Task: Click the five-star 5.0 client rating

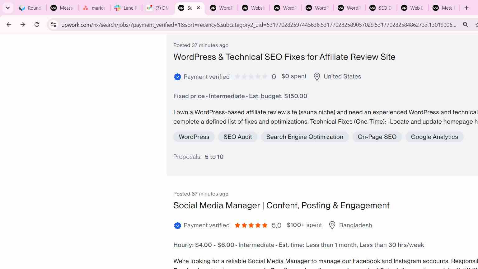Action: click(x=251, y=225)
